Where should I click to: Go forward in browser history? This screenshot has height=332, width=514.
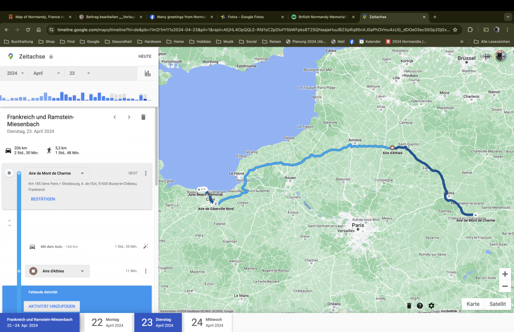[17, 30]
